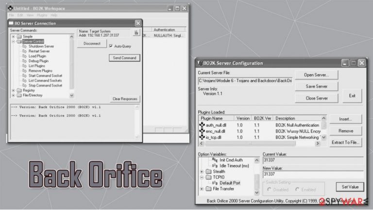Toggle the Auto-Query checkbox
Screen dimensions: 373x210
point(111,46)
